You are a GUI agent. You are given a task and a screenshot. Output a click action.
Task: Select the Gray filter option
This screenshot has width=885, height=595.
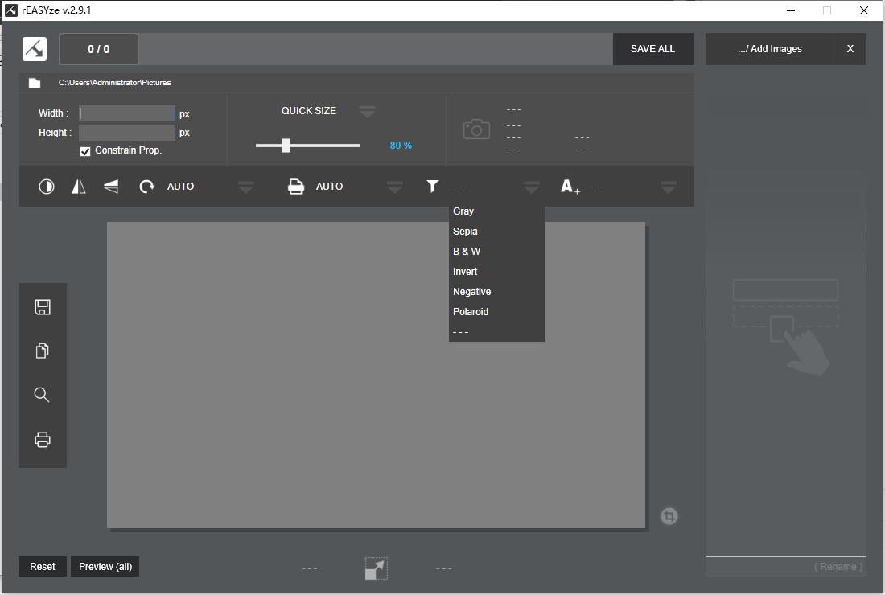point(463,211)
